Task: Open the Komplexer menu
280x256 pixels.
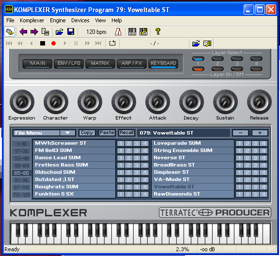Action: [x=32, y=20]
